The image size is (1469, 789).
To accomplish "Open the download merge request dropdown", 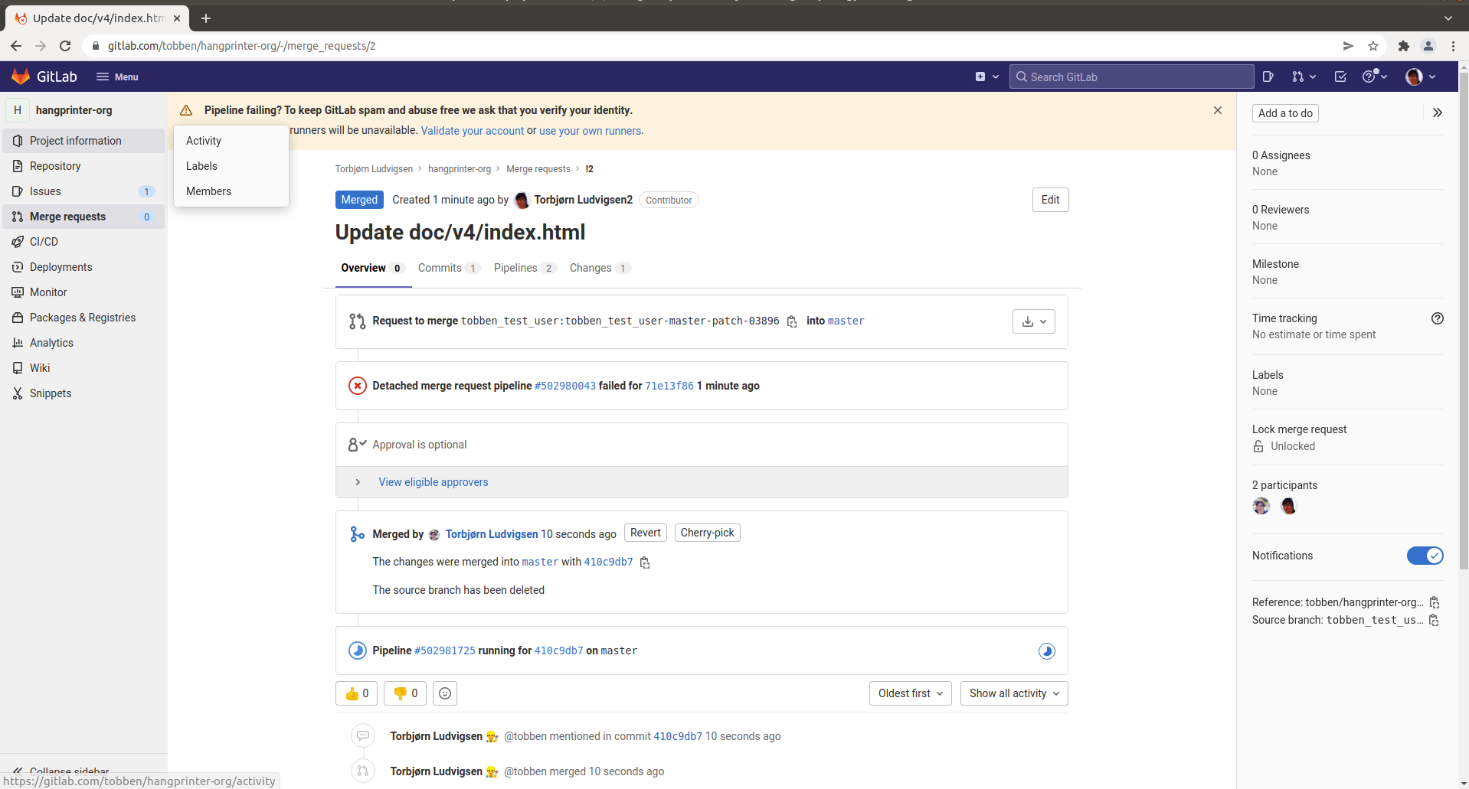I will click(1033, 321).
